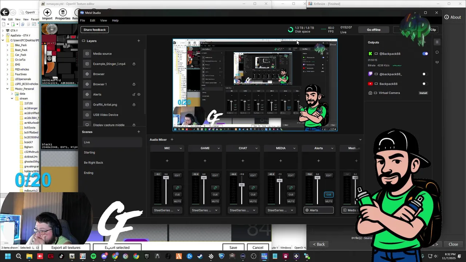Open Spotify from the taskbar

pos(93,257)
